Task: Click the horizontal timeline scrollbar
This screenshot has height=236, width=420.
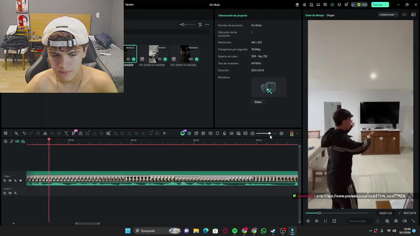Action: pyautogui.click(x=88, y=224)
